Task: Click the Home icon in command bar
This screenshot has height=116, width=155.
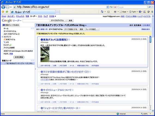Action: (x=102, y=12)
